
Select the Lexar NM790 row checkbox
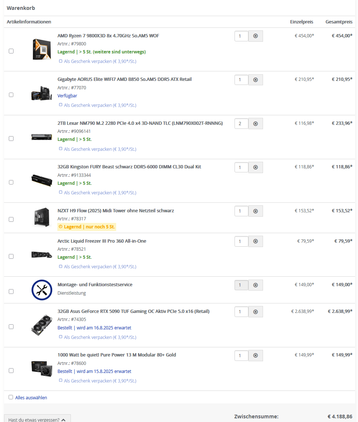point(11,139)
